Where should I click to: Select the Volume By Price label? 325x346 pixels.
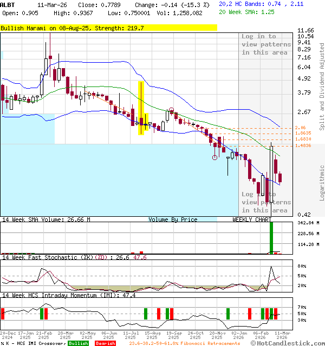pos(173,219)
